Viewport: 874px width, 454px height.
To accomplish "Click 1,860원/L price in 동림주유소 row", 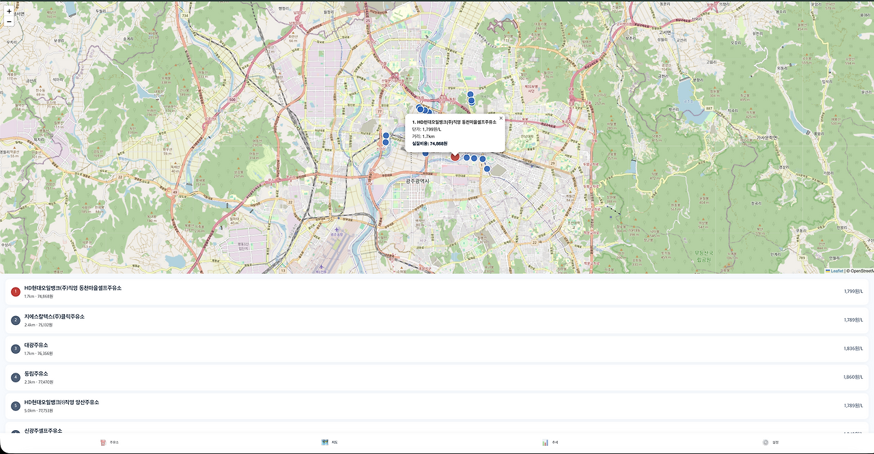I will click(x=854, y=378).
